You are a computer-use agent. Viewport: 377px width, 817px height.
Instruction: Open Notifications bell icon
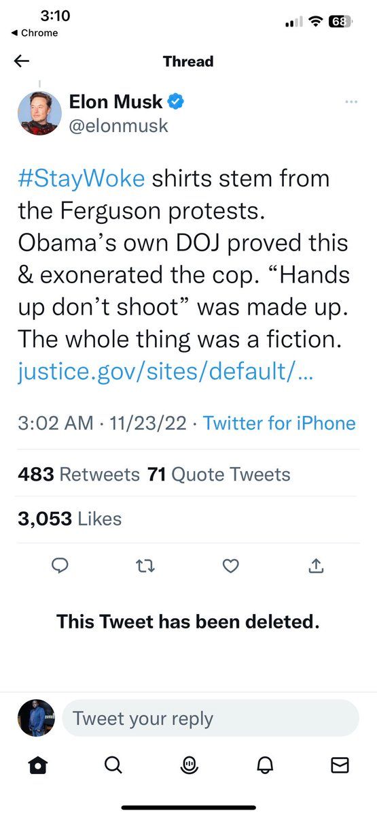pos(264,766)
